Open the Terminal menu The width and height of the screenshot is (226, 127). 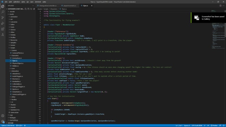click(x=38, y=2)
